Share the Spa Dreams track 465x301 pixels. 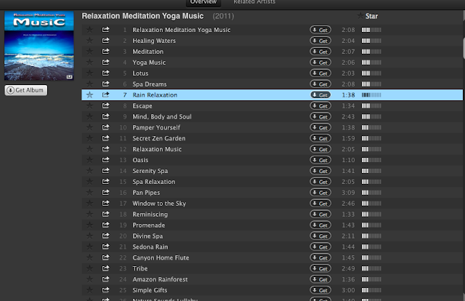(x=106, y=84)
